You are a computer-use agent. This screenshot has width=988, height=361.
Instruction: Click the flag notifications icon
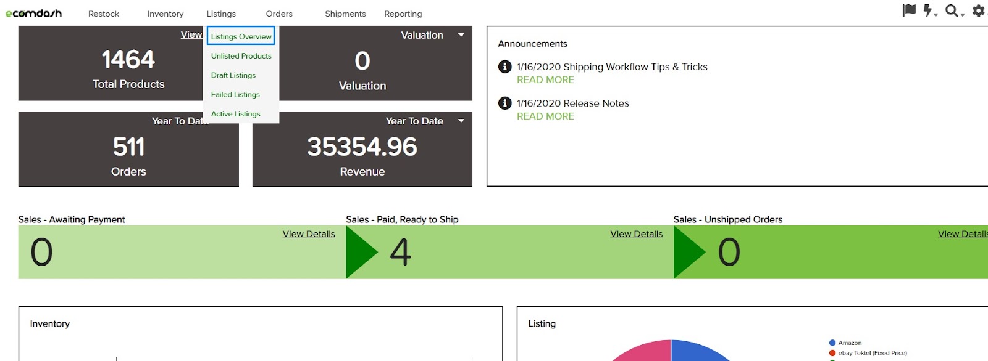tap(909, 10)
